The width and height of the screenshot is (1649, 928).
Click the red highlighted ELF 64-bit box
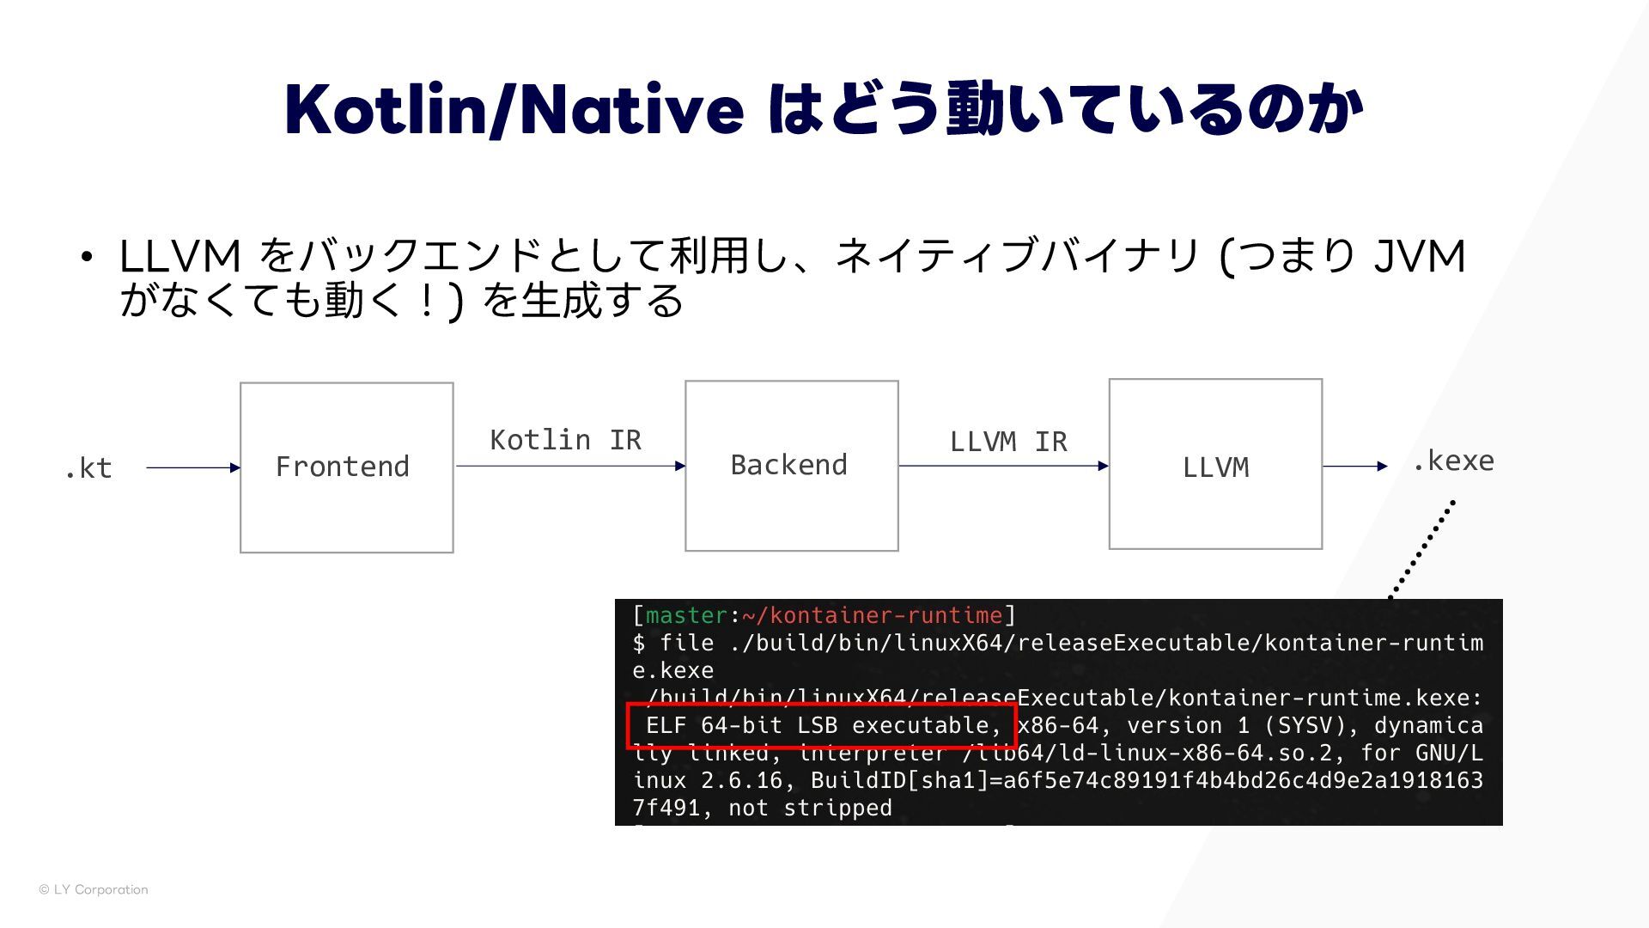coord(821,725)
